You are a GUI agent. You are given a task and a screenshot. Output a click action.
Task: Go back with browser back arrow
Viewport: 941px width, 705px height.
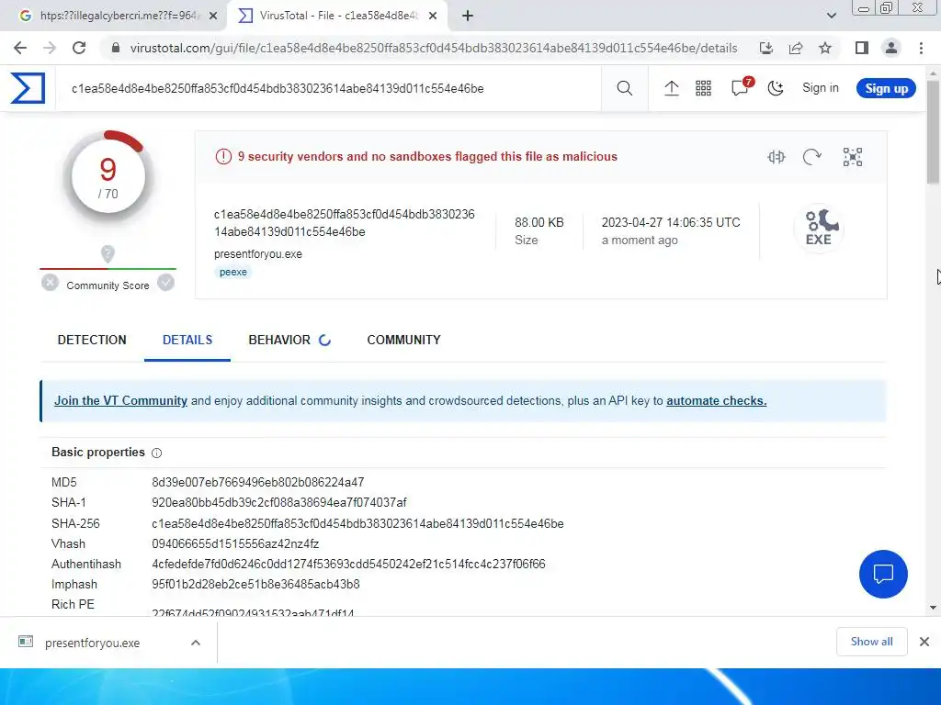point(20,48)
